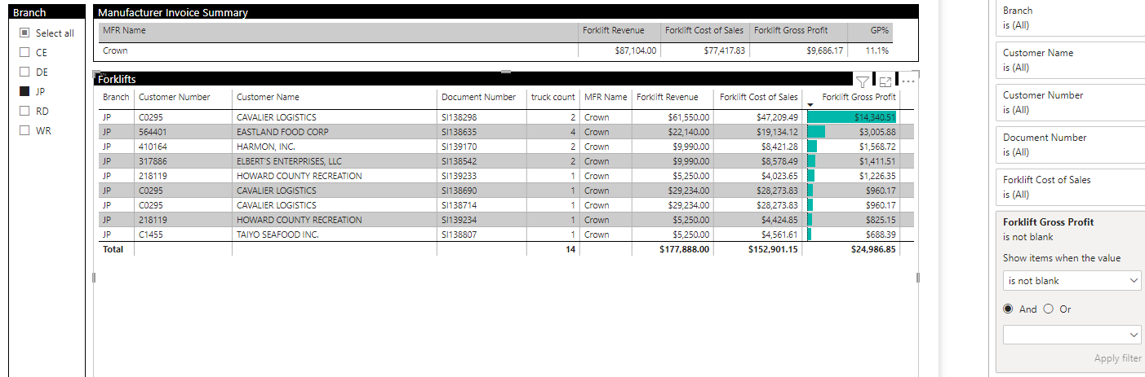The image size is (1145, 377).
Task: Click document number SI138690
Action: point(459,191)
